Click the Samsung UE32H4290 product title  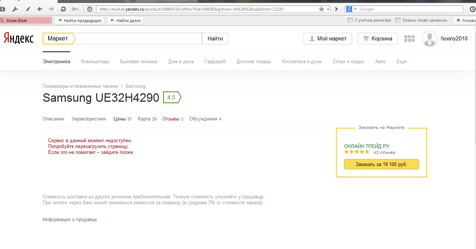point(101,98)
